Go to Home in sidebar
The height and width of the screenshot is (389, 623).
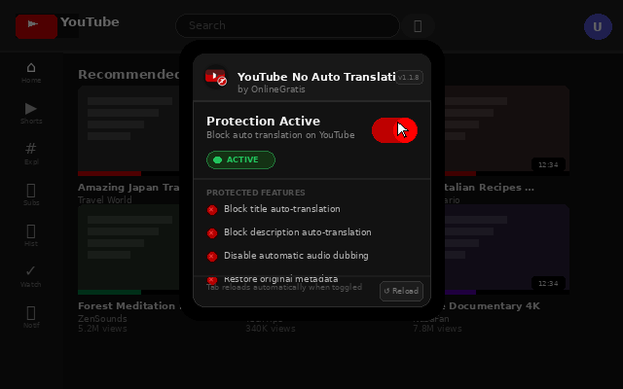click(31, 73)
